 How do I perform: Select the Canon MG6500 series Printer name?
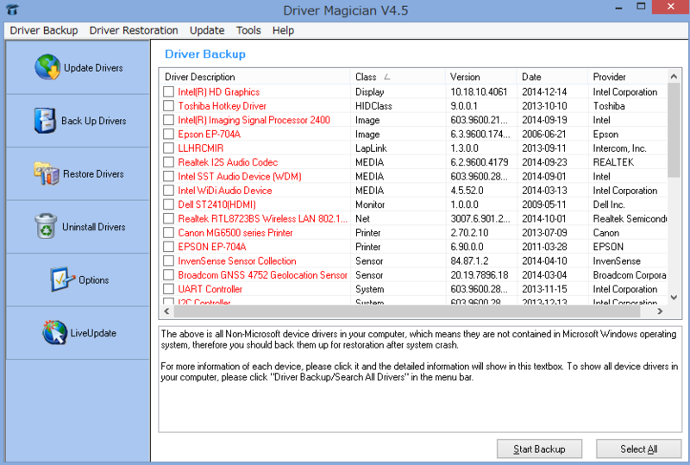[x=235, y=233]
